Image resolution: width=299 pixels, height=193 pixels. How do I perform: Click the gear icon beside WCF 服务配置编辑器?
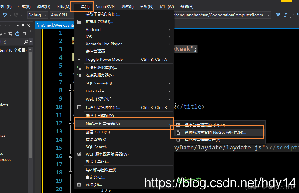(x=79, y=154)
